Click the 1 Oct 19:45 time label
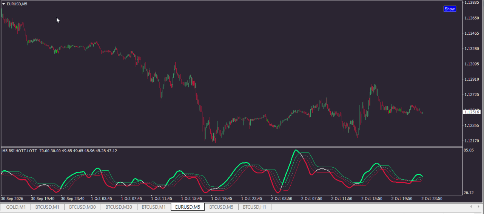This screenshot has height=214, width=484. 222,198
